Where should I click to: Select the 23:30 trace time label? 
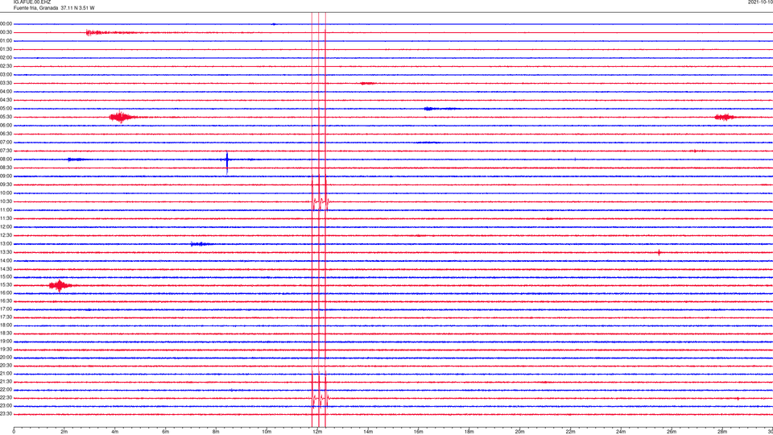click(x=6, y=414)
